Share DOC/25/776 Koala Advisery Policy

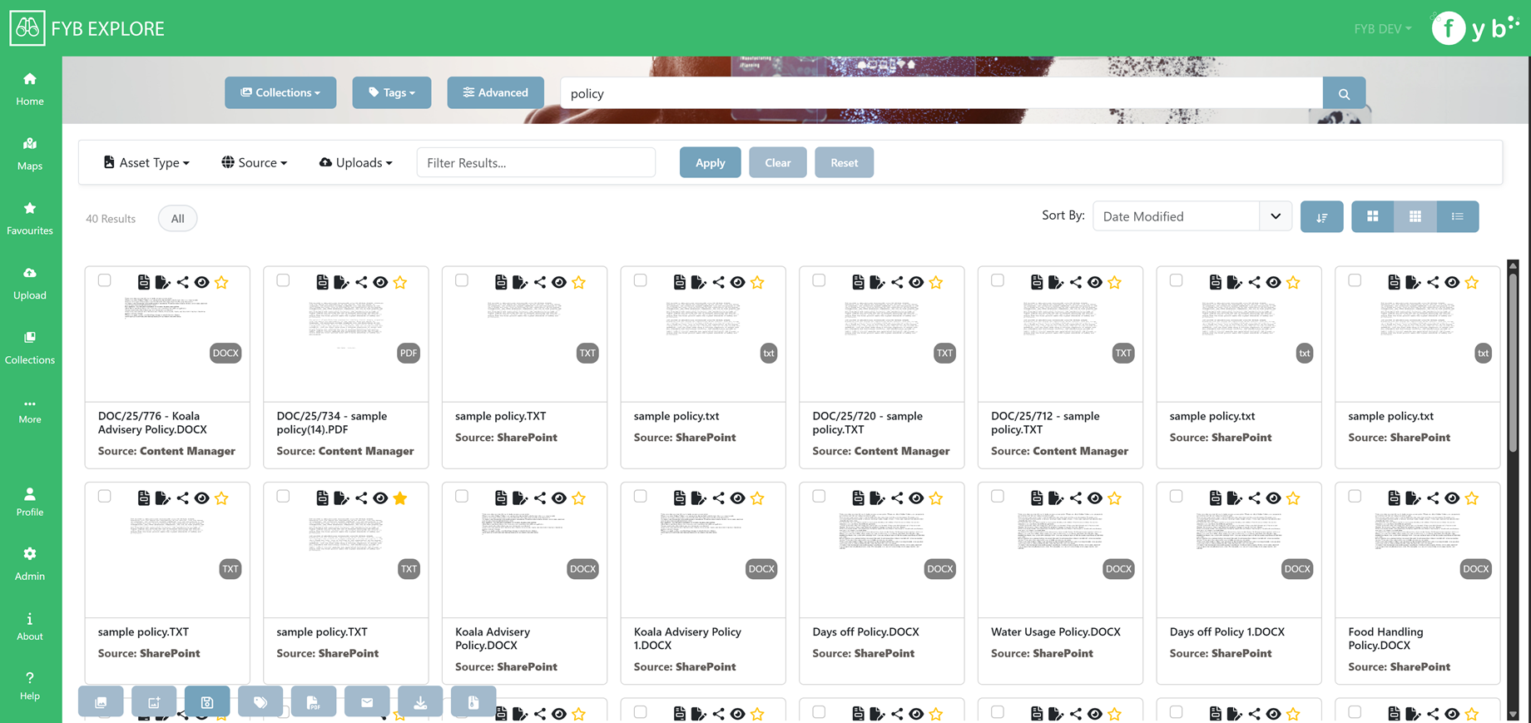tap(182, 283)
